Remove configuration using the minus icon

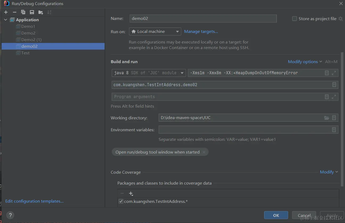click(x=15, y=12)
